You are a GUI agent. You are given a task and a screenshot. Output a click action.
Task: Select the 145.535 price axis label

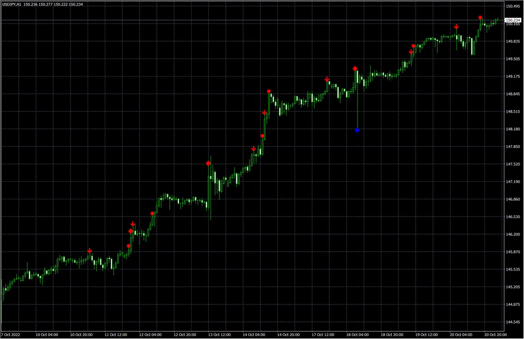pos(513,269)
